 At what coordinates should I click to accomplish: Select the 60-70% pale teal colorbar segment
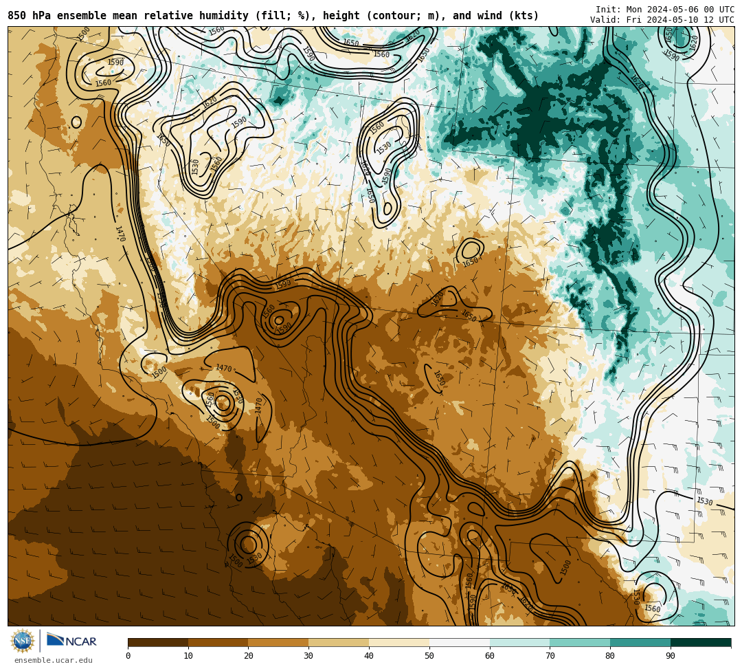coord(520,642)
